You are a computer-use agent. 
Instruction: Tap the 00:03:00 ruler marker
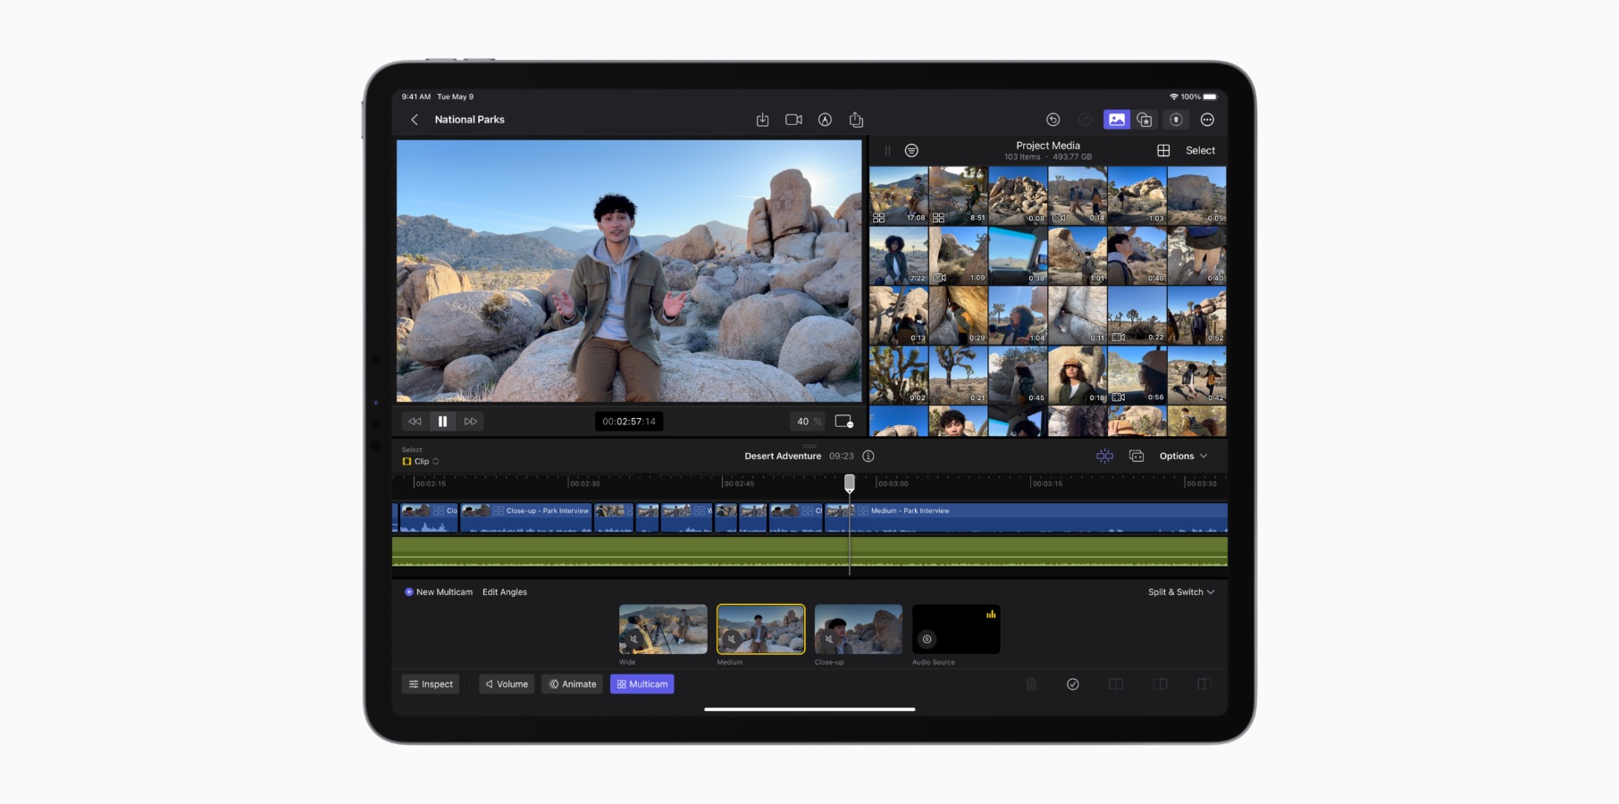[x=893, y=483]
